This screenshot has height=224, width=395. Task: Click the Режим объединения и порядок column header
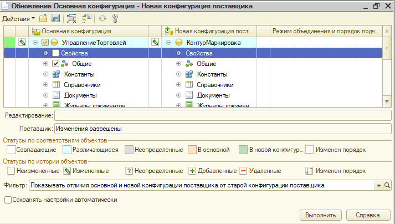tap(326, 31)
